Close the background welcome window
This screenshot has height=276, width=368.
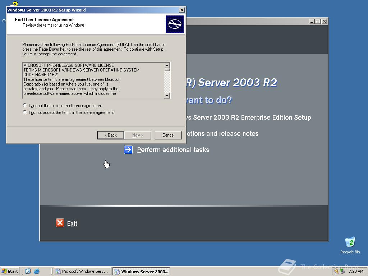324,21
